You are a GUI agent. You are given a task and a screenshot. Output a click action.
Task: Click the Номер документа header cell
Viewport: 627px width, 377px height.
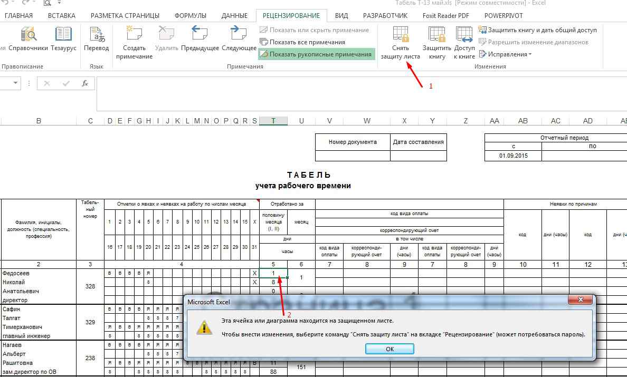(353, 142)
